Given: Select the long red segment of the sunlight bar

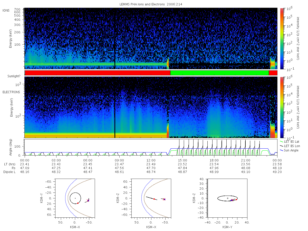Looking at the screenshot, I should 98,73.
